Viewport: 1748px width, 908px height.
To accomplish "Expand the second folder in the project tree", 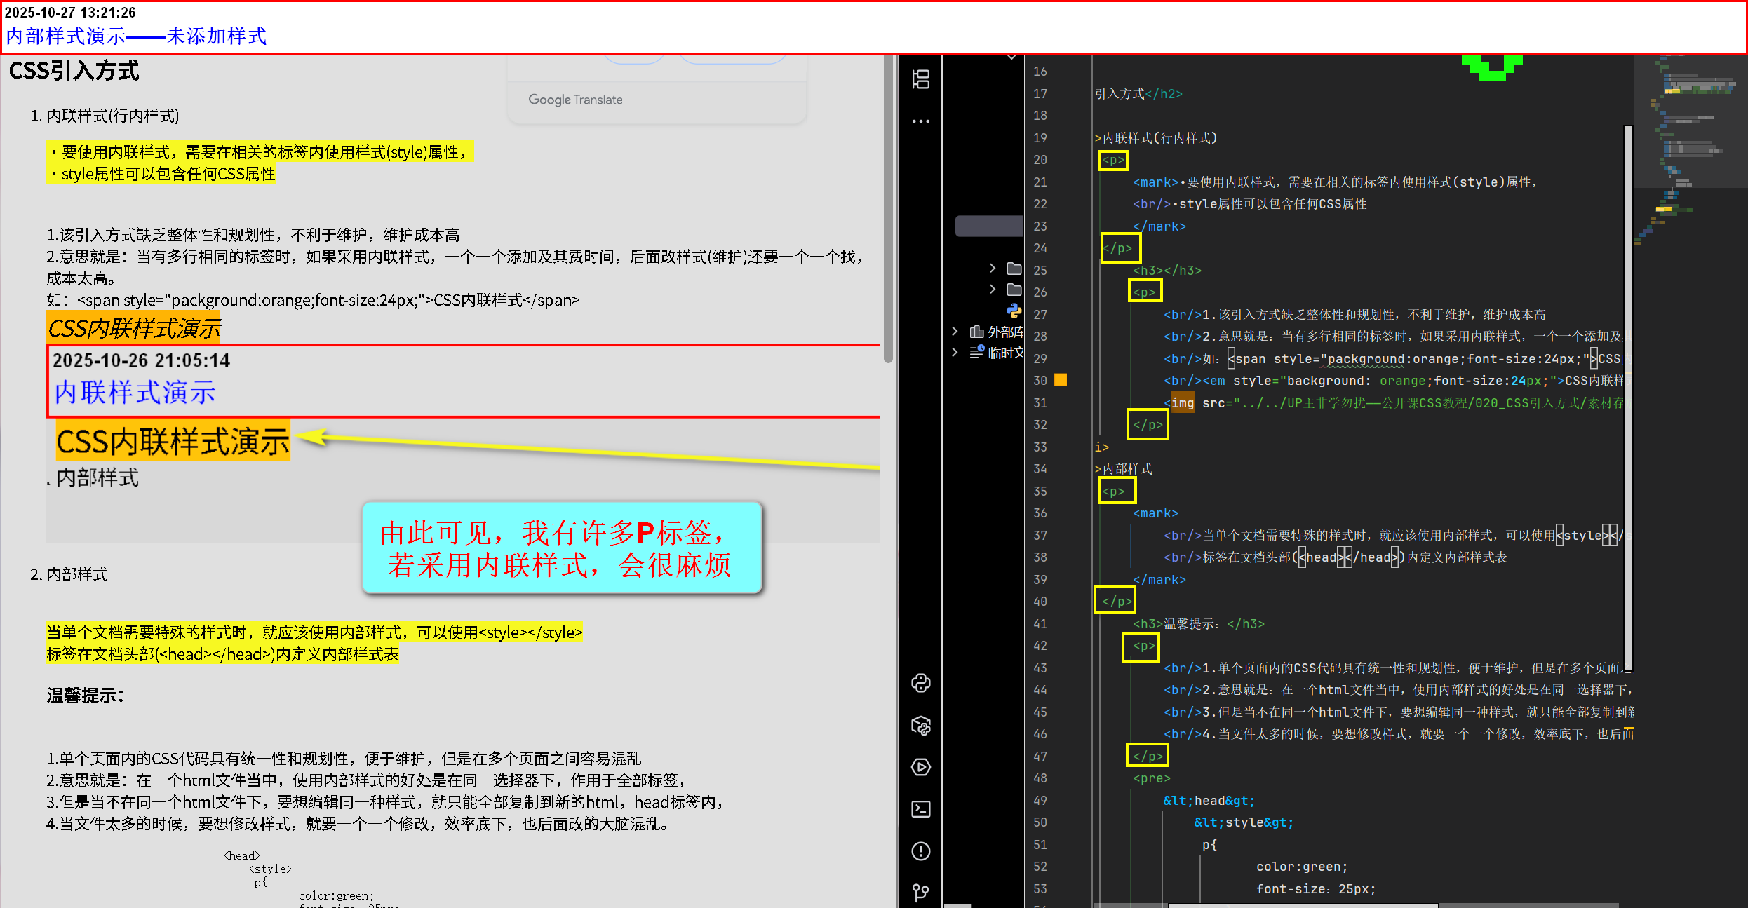I will (992, 290).
